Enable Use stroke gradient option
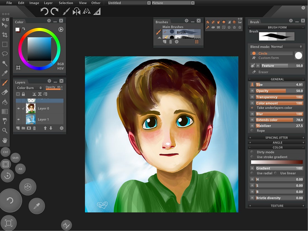Screen dimensions: 308x231 (269, 157)
